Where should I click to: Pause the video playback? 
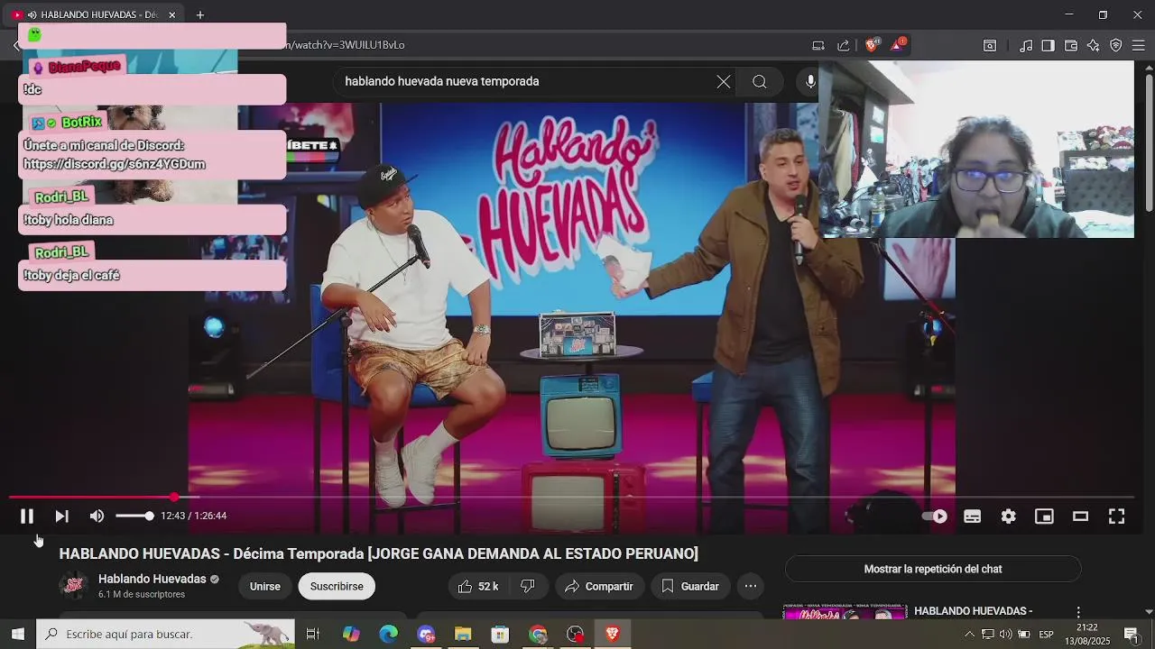(x=27, y=516)
